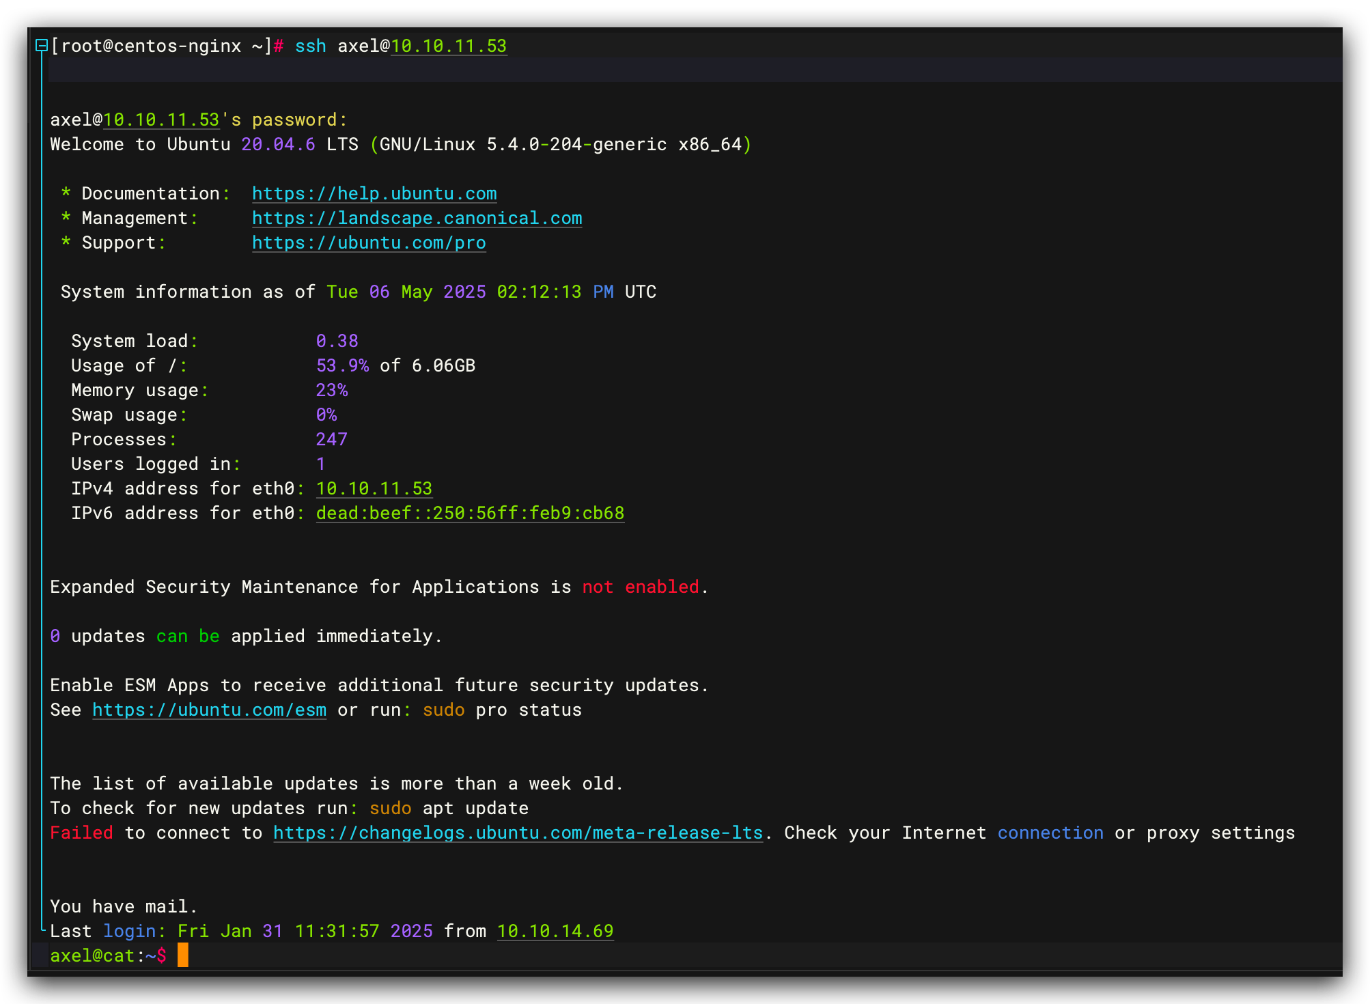The image size is (1370, 1004).
Task: Click the 'sudo' word in apt update line
Action: [x=390, y=809]
